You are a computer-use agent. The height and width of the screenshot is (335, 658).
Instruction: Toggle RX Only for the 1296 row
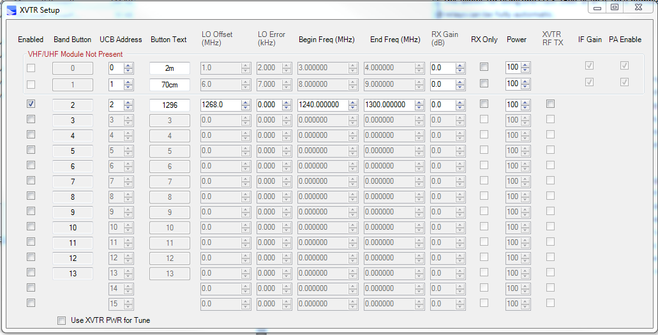point(484,103)
